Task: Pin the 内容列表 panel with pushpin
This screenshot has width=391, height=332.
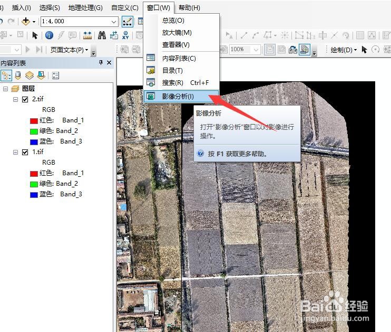Action: click(101, 62)
